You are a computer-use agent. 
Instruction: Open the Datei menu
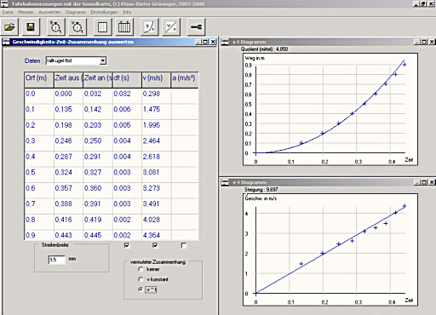point(8,12)
